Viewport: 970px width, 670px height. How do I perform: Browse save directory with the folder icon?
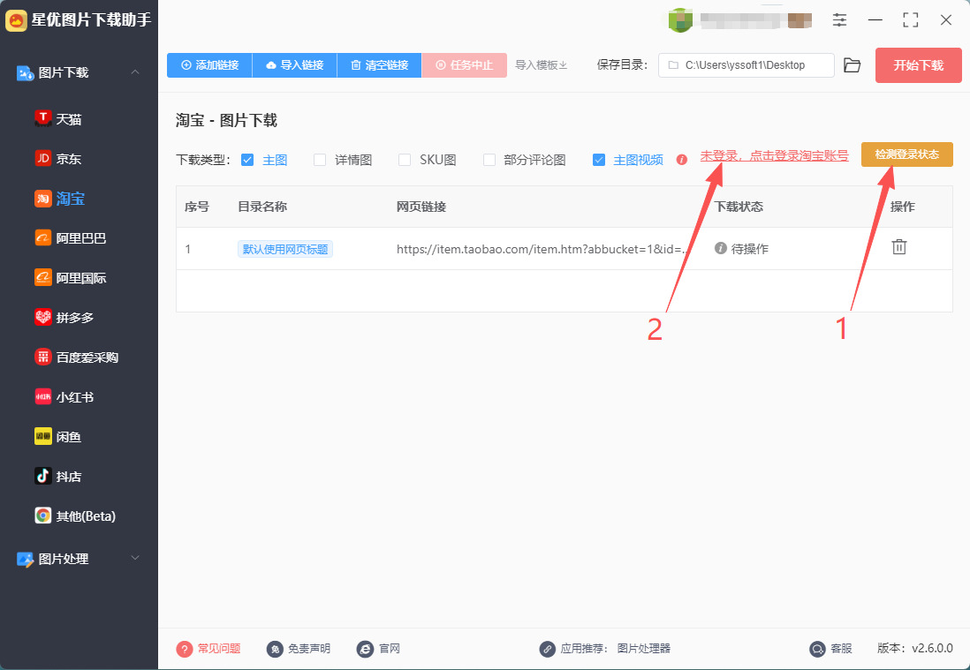[x=852, y=65]
